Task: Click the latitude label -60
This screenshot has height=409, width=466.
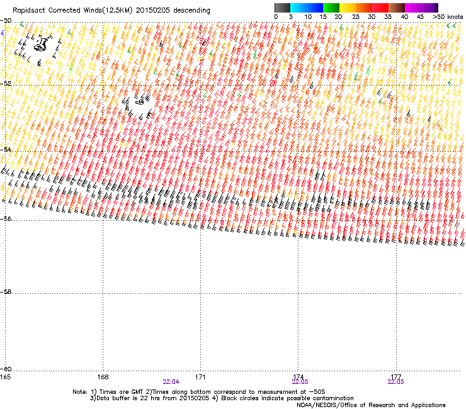Action: point(6,369)
